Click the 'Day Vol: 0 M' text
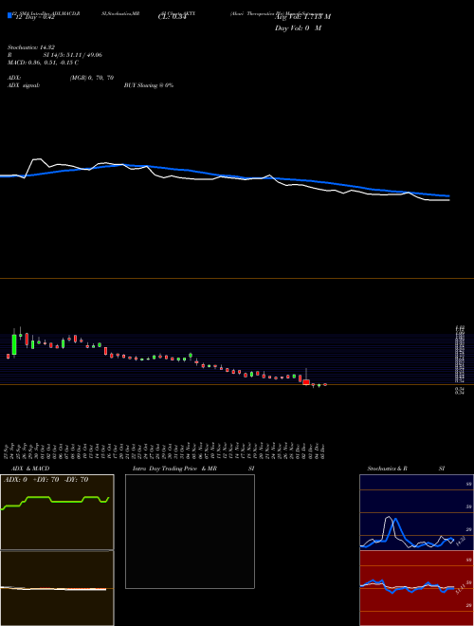Screen dimensions: 474x626 298,28
